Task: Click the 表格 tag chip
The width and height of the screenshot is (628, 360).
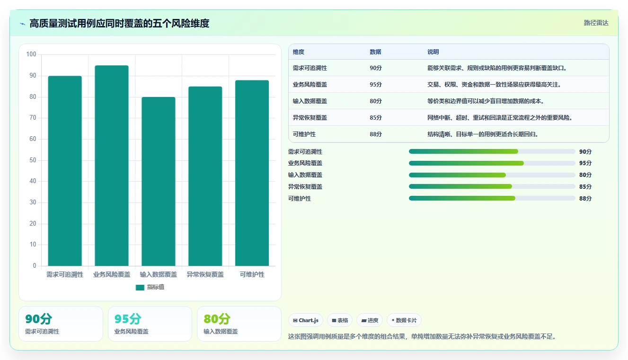Action: (340, 320)
